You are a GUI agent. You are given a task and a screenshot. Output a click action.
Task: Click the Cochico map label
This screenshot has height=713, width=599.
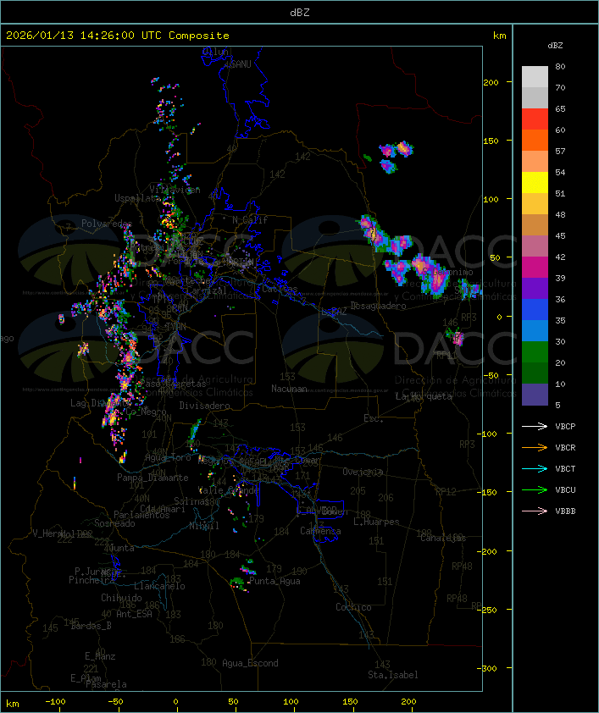pos(353,607)
